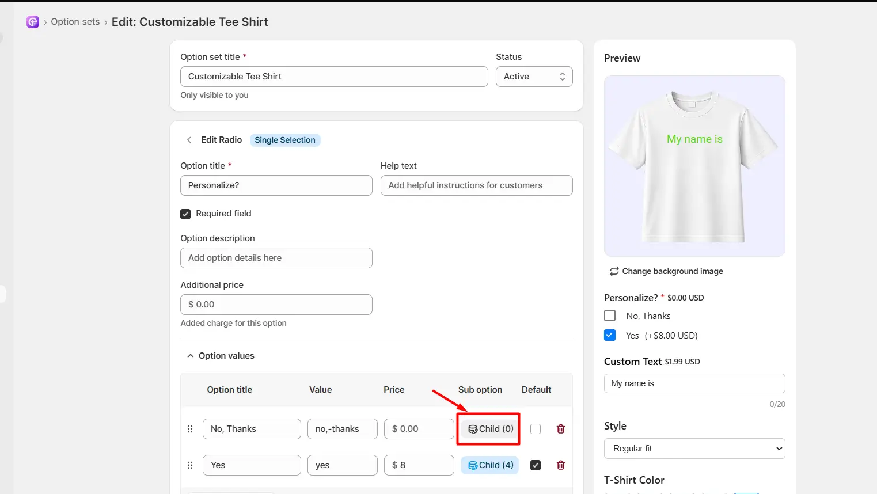Uncheck the Required field checkbox

pyautogui.click(x=185, y=214)
